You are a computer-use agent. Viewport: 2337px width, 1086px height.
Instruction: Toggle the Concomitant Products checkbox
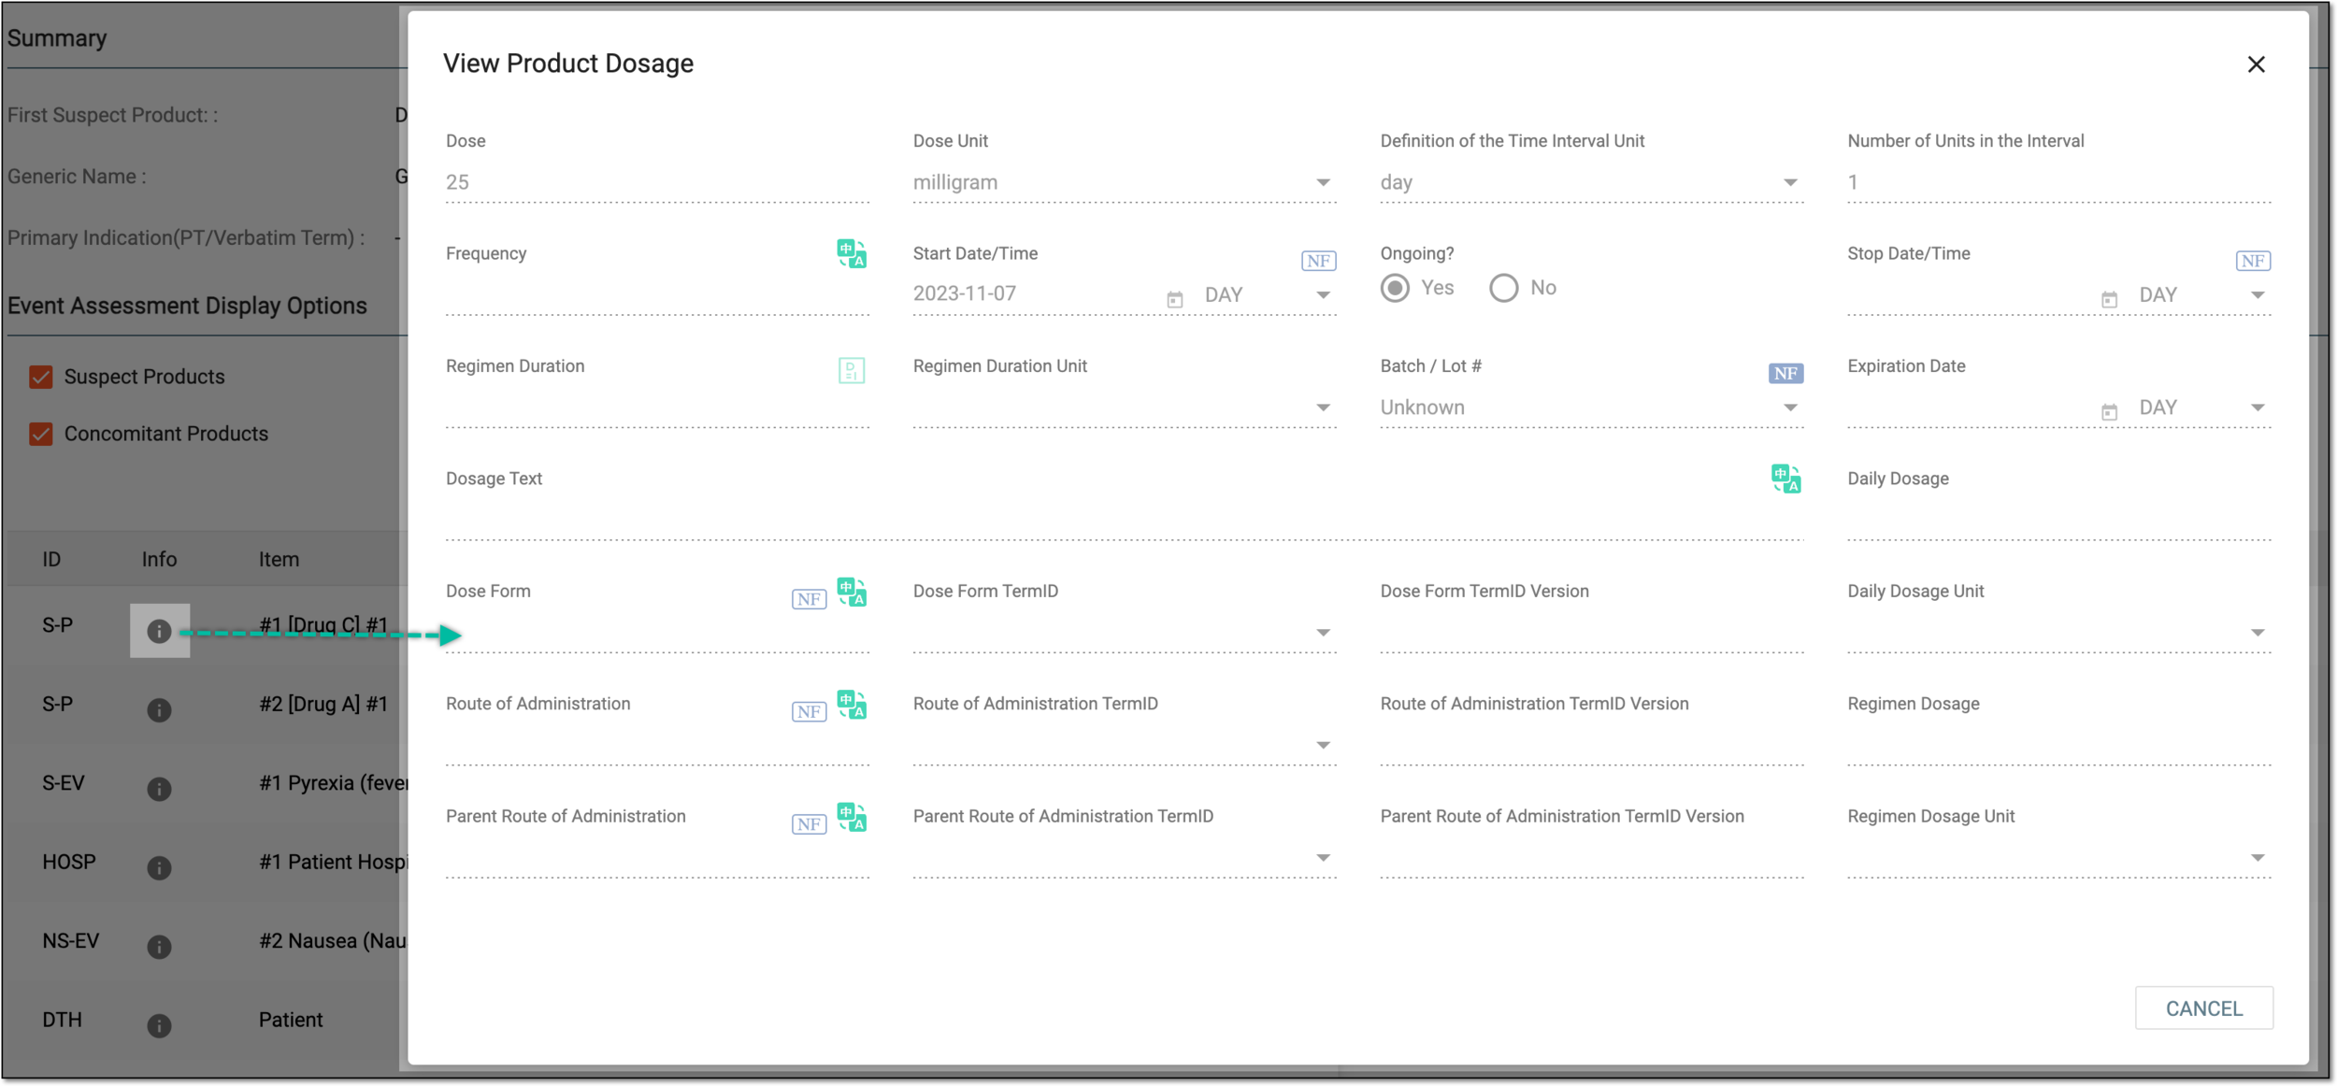point(40,434)
